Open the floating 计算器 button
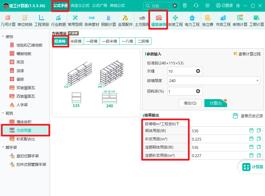The image size is (265, 196). 252,167
